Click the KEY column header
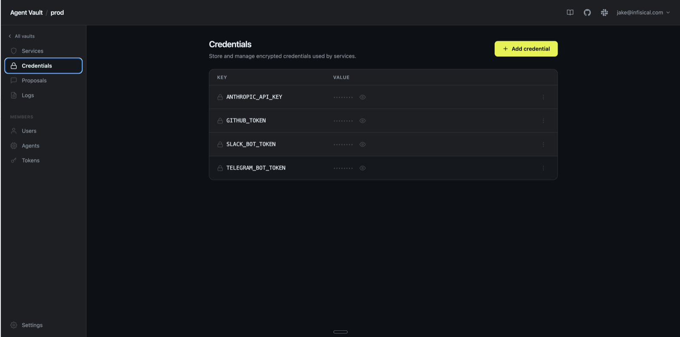This screenshot has height=337, width=680. pyautogui.click(x=222, y=77)
